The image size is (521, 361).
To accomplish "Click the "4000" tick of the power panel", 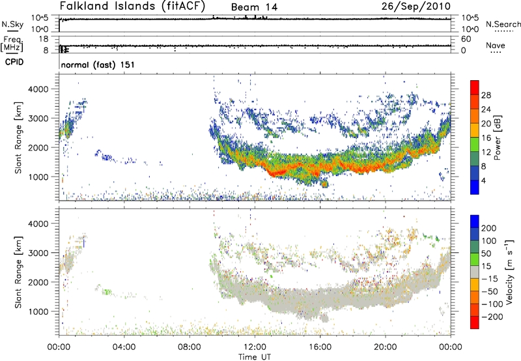I will tap(38, 89).
